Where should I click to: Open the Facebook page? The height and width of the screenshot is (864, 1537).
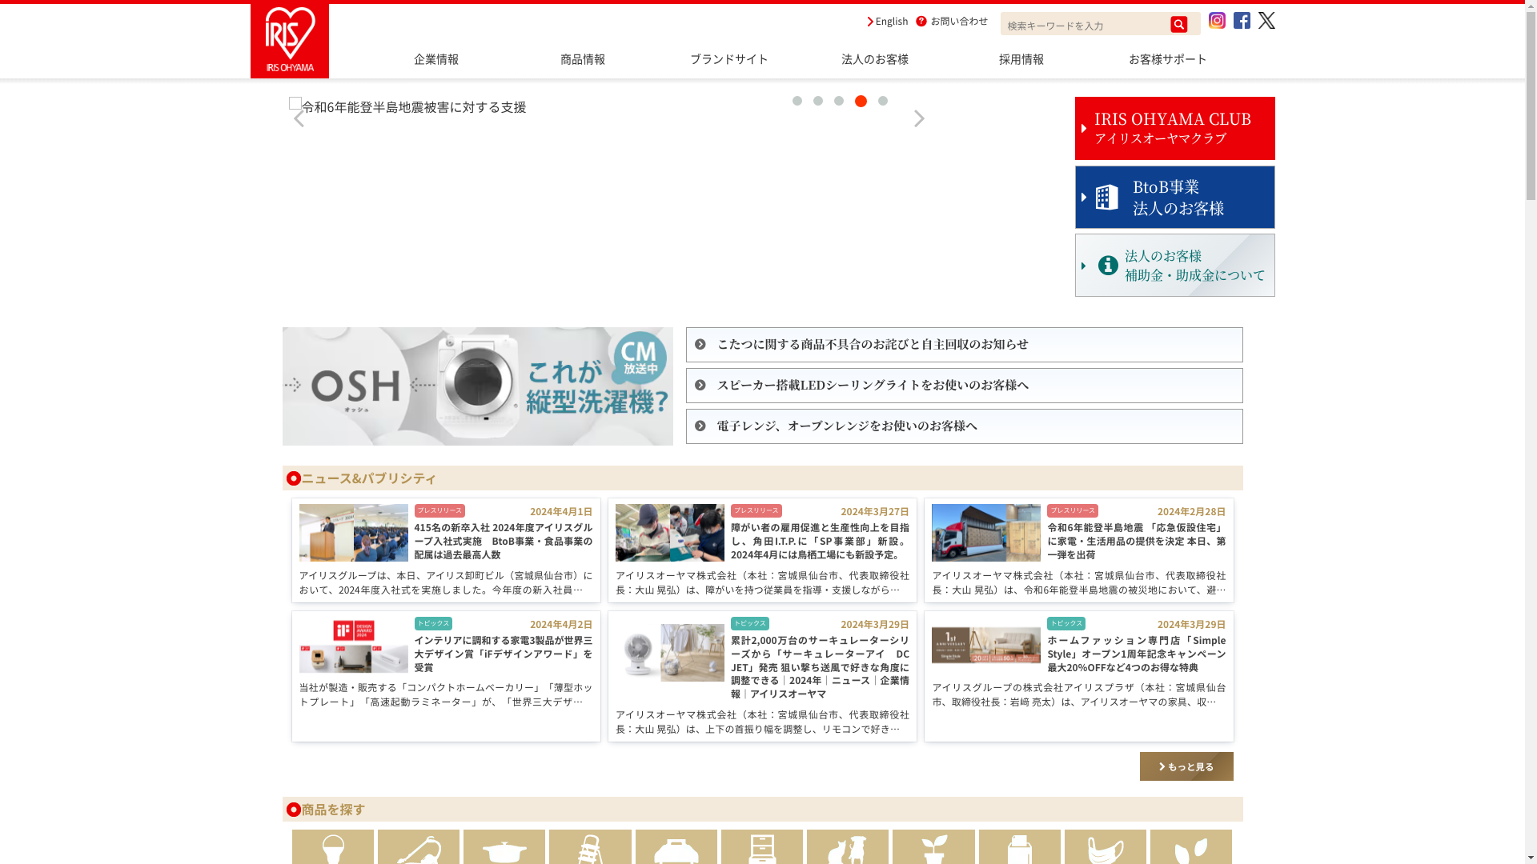1242,21
